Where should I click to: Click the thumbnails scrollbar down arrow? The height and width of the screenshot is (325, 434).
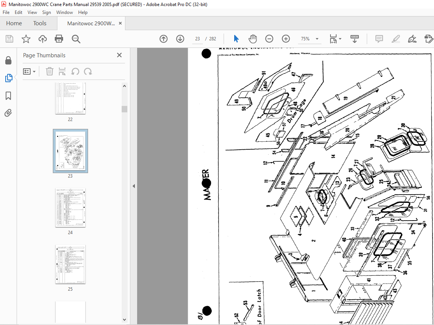pyautogui.click(x=124, y=319)
